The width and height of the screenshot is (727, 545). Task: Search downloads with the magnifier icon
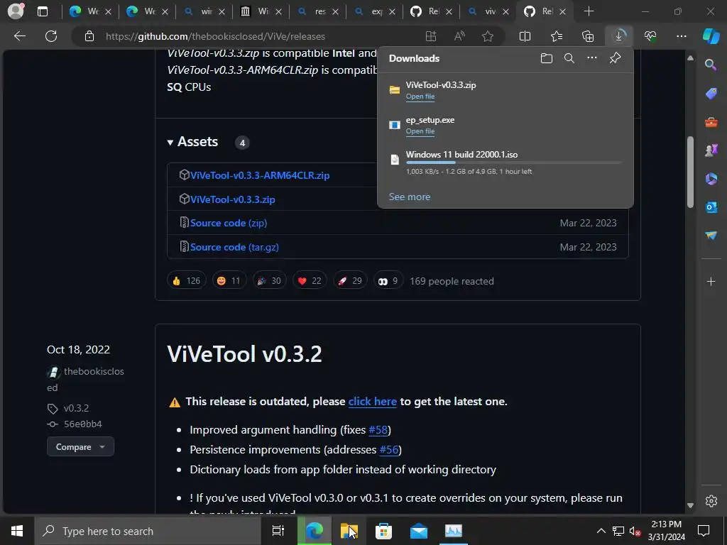tap(569, 58)
